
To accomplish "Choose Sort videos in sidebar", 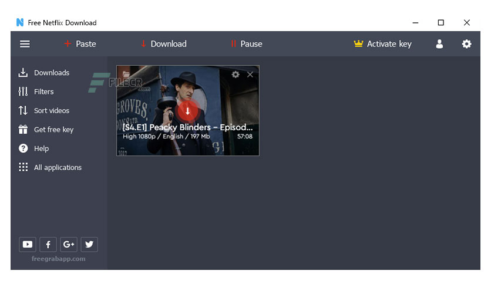I will click(x=44, y=110).
